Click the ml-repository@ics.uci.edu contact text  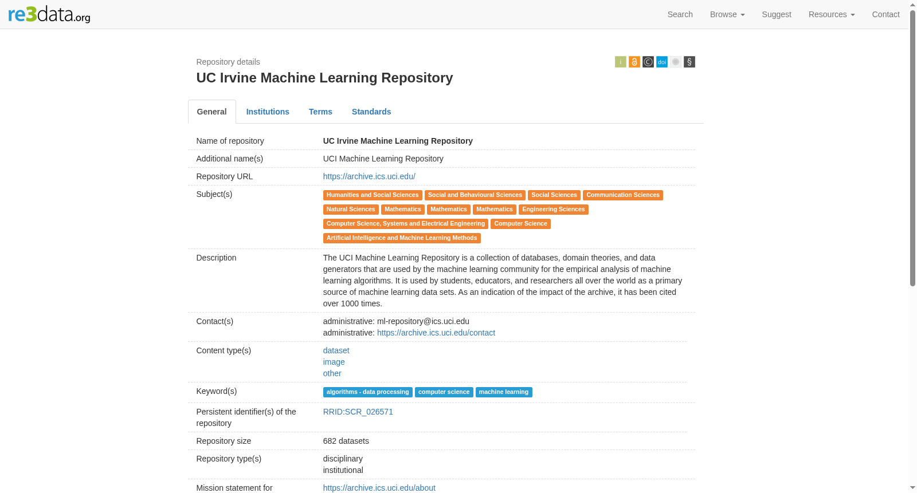(423, 321)
